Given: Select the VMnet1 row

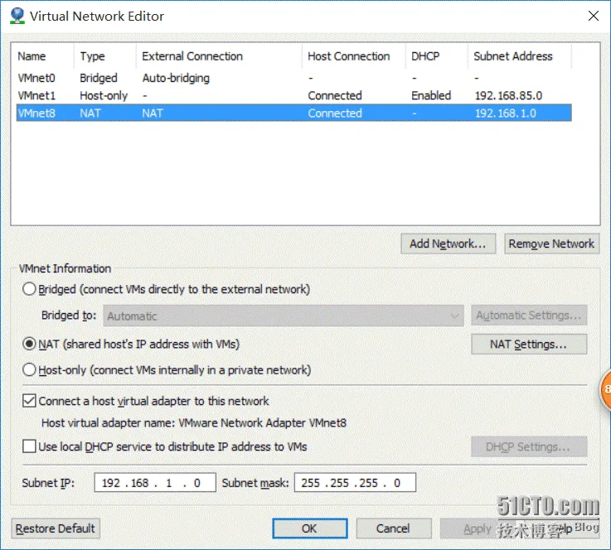Looking at the screenshot, I should click(293, 95).
